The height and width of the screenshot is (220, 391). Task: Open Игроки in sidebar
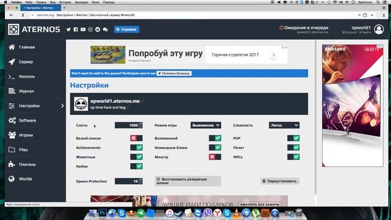(35, 135)
